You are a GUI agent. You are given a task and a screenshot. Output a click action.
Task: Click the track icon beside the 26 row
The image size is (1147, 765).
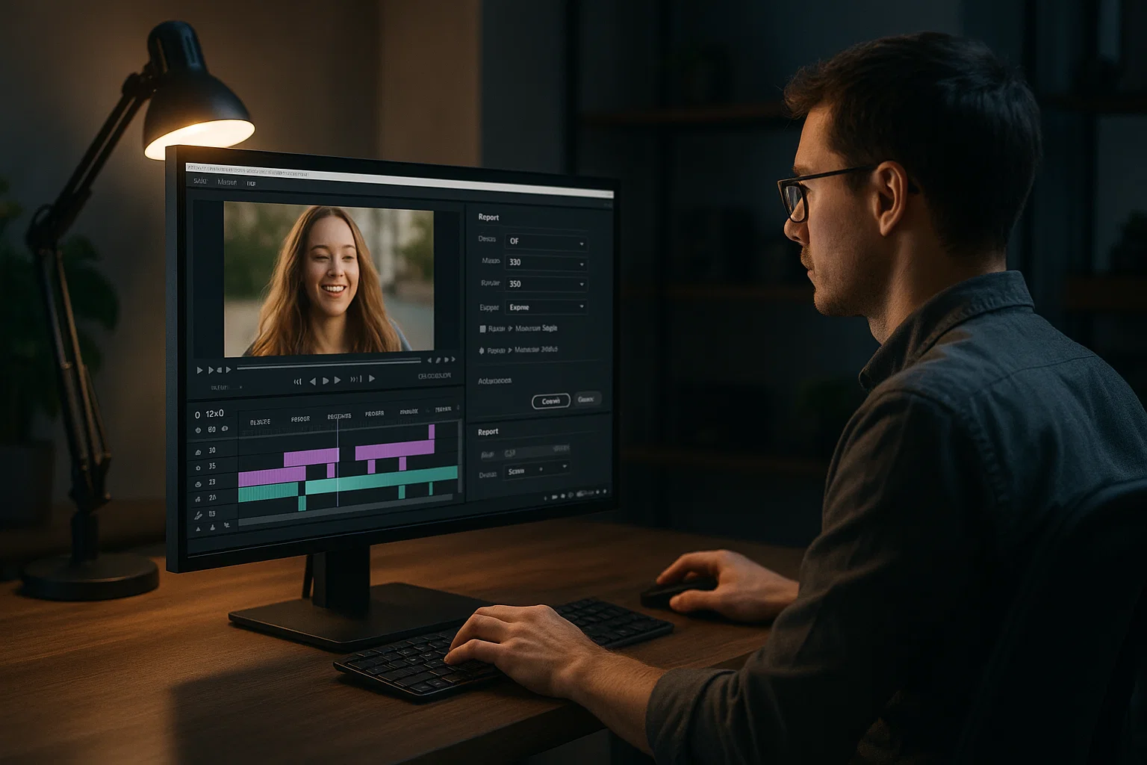pos(198,499)
